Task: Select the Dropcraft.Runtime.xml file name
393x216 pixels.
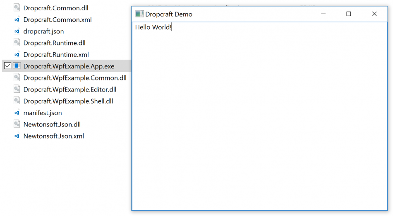Action: 56,55
